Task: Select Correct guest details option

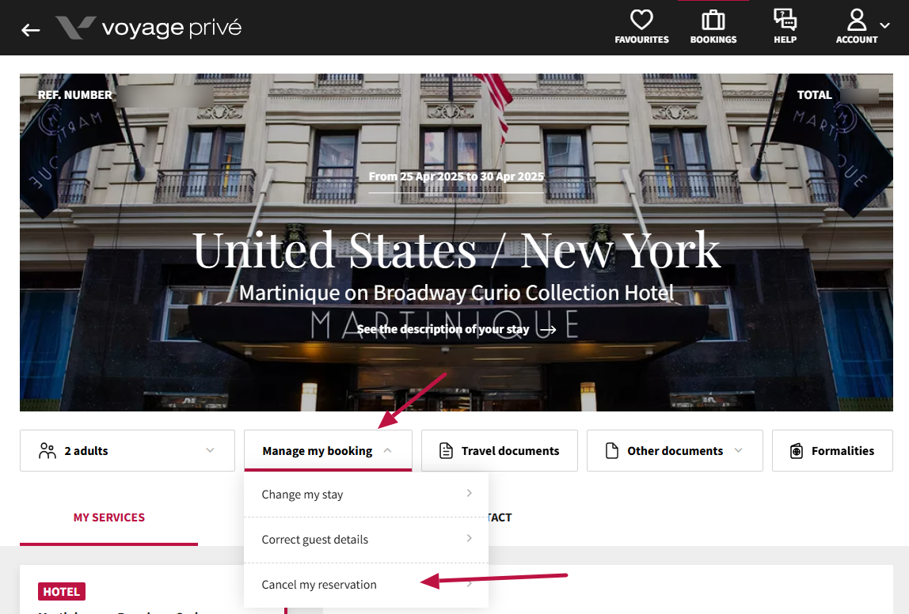Action: pos(366,540)
